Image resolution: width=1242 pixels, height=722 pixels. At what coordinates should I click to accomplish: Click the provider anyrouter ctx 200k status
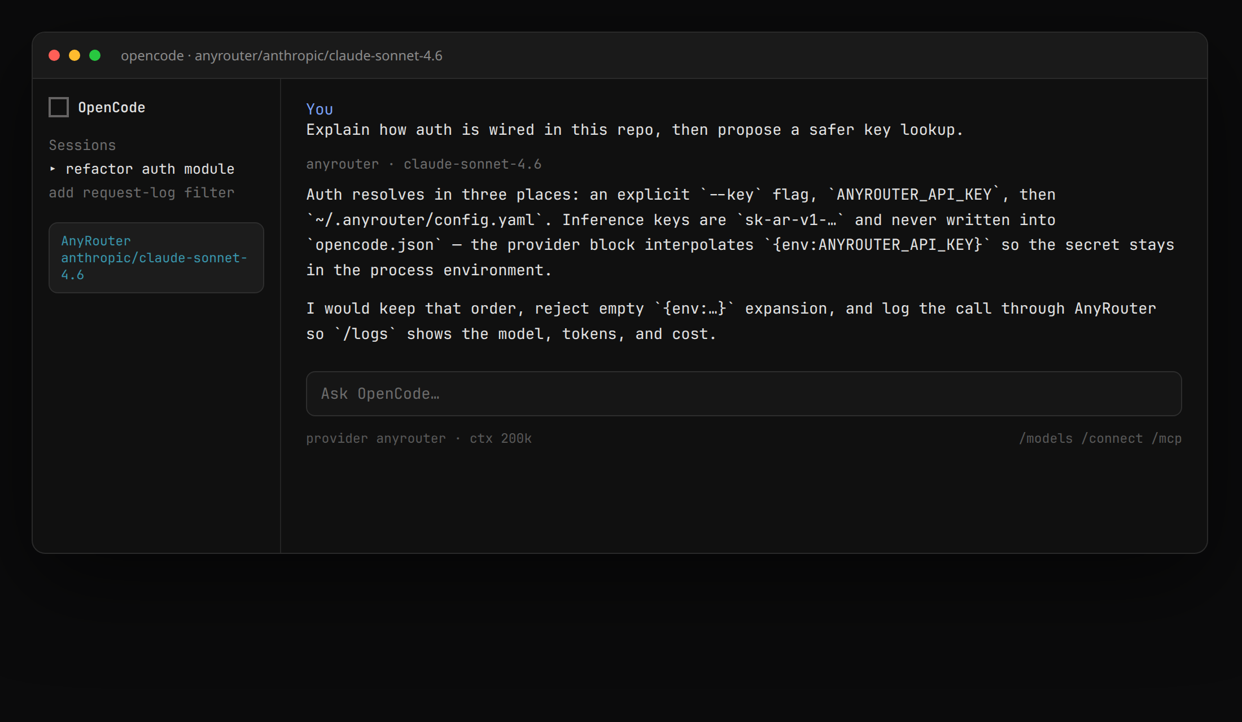[x=419, y=438]
